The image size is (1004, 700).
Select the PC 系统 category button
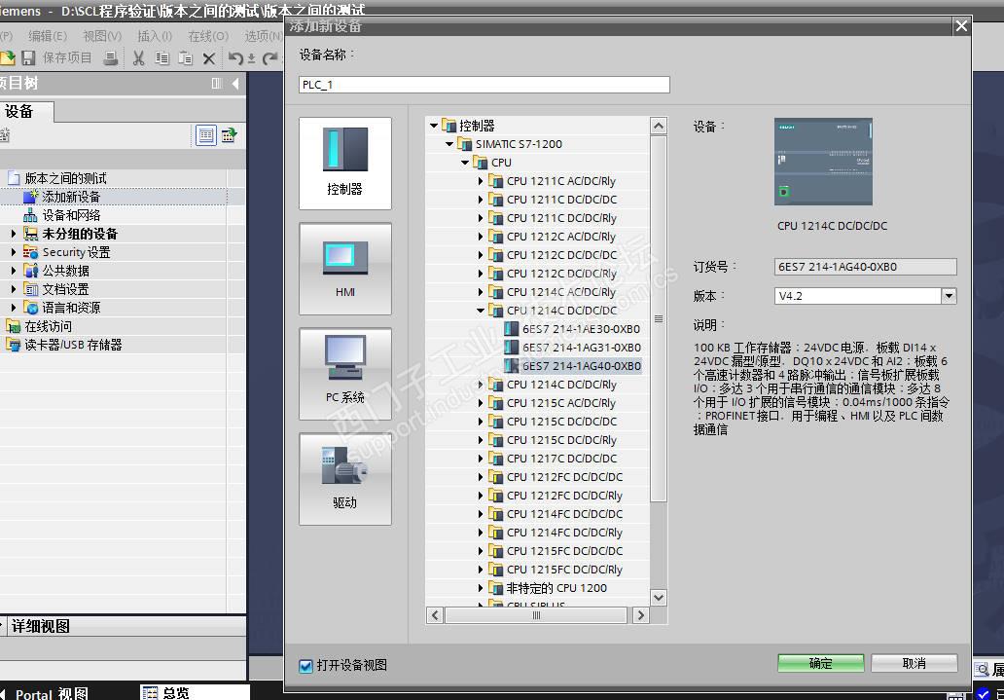(345, 374)
